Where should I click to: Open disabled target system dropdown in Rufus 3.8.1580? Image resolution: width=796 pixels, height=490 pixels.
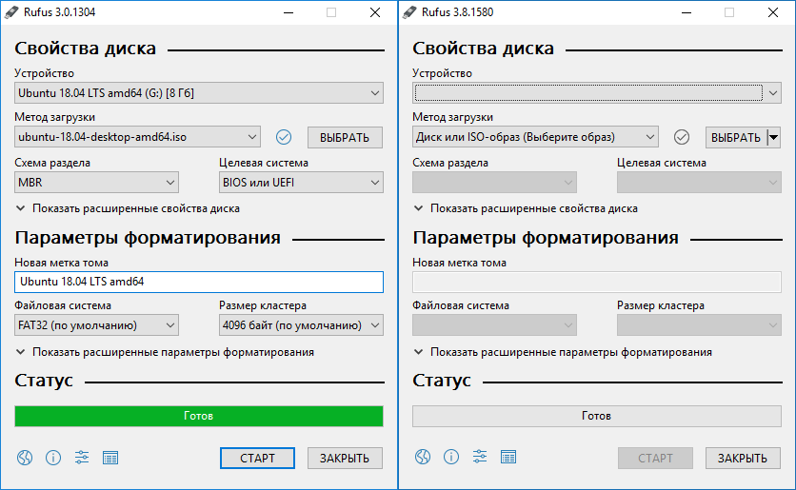click(699, 182)
